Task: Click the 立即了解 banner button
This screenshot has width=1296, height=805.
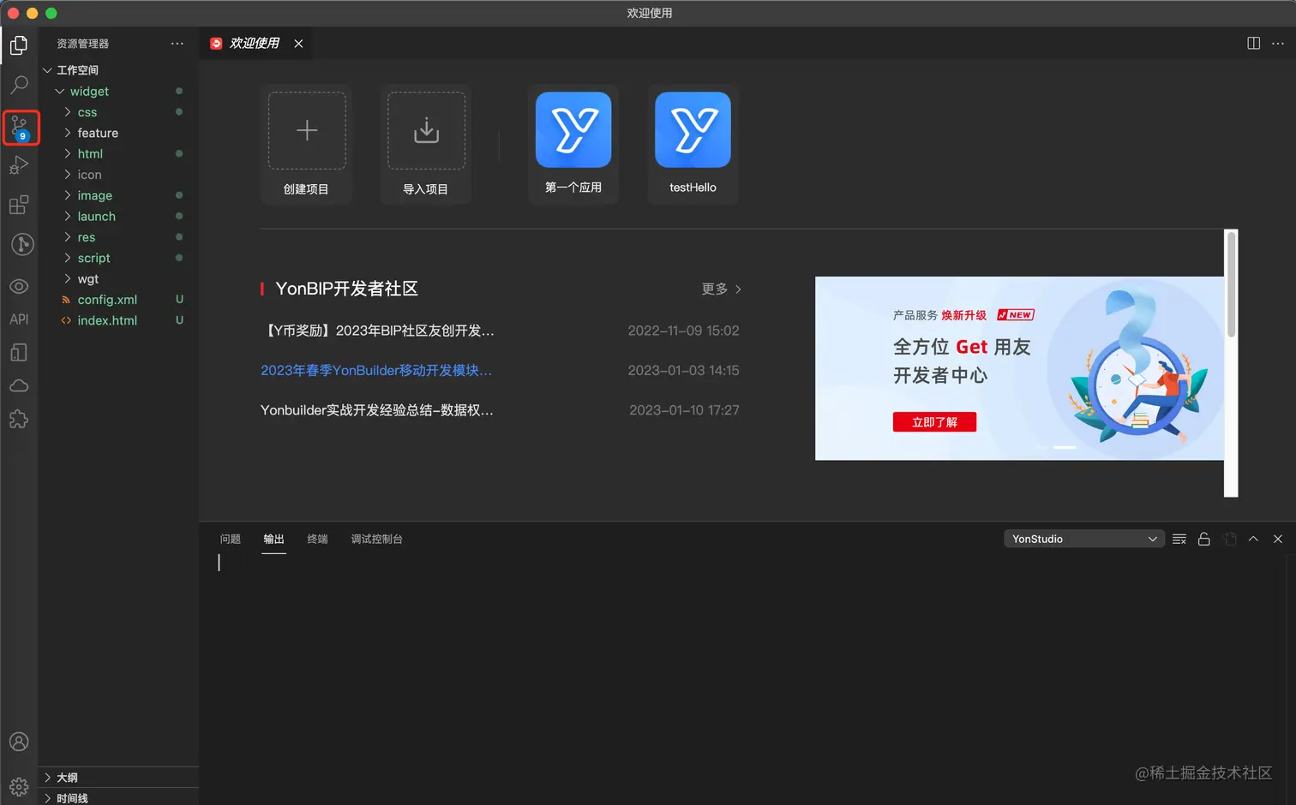Action: (x=934, y=422)
